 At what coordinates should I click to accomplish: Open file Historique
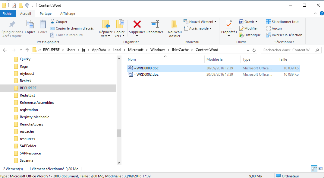point(250,35)
